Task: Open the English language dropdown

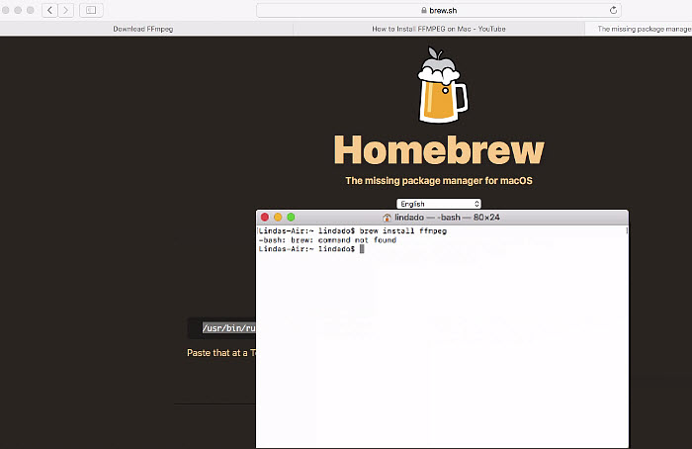Action: click(439, 204)
